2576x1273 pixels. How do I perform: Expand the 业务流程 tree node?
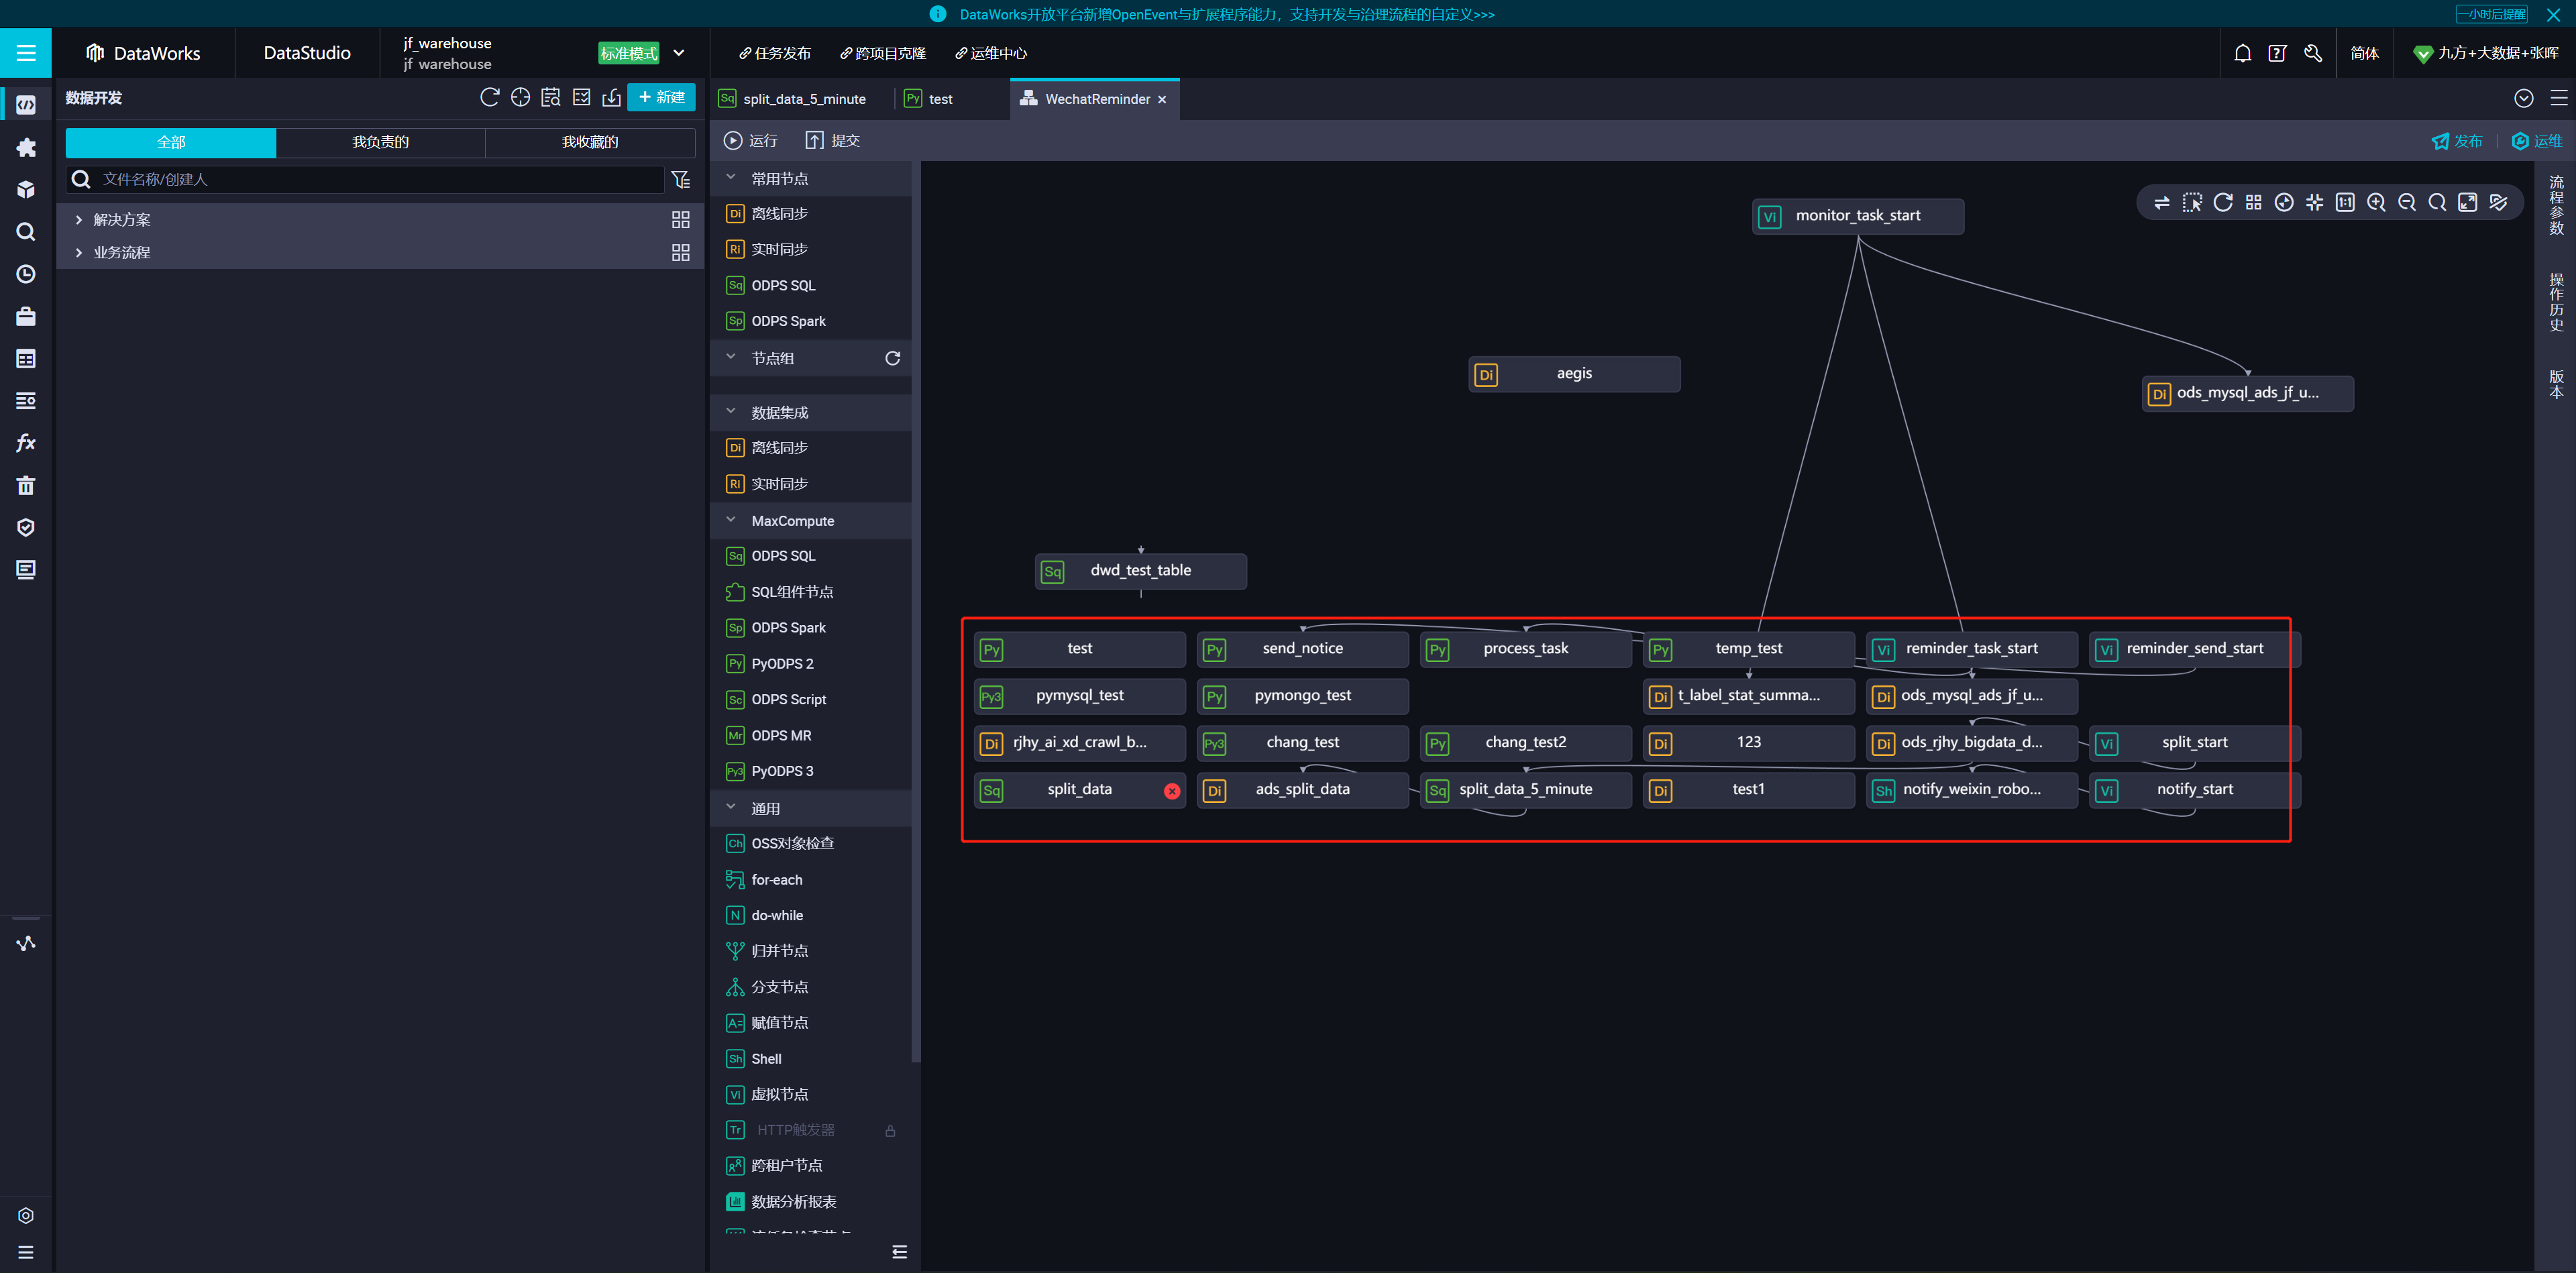(x=79, y=253)
